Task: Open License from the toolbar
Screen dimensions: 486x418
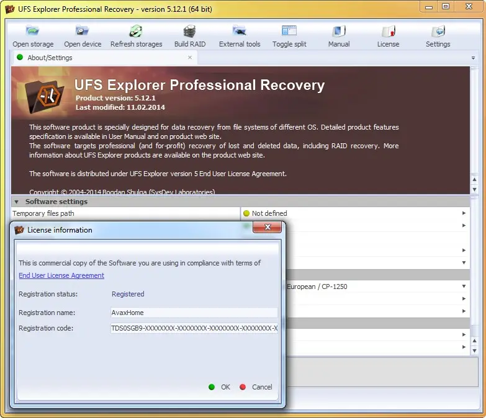Action: (x=389, y=31)
